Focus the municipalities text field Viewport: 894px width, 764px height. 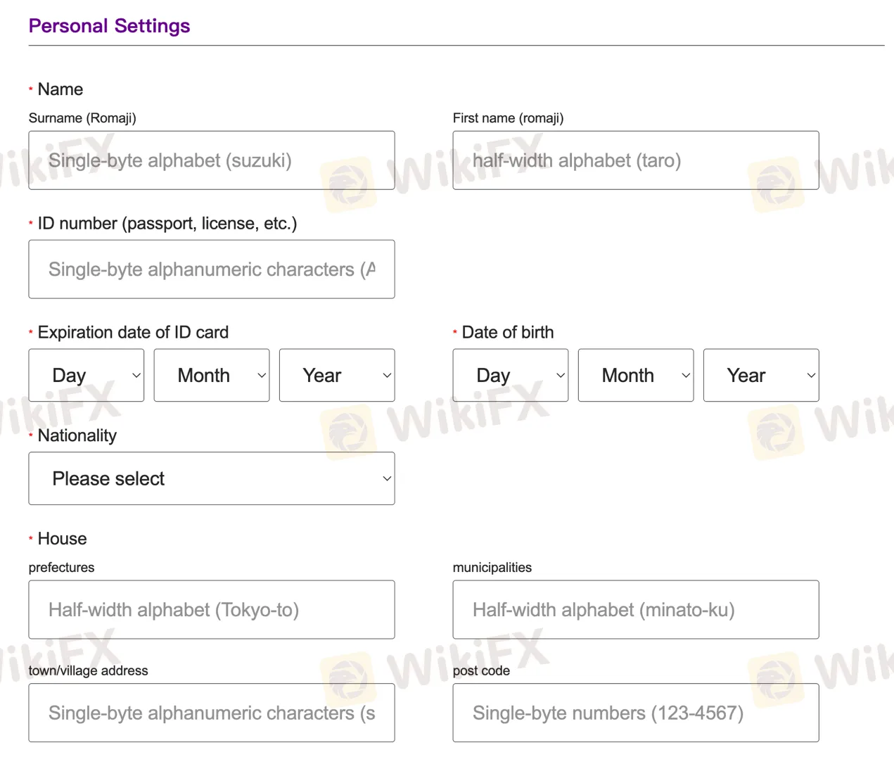635,610
